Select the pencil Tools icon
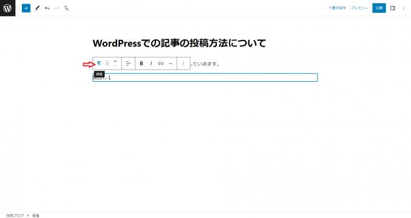Viewport: 411px width, 218px height. point(38,8)
